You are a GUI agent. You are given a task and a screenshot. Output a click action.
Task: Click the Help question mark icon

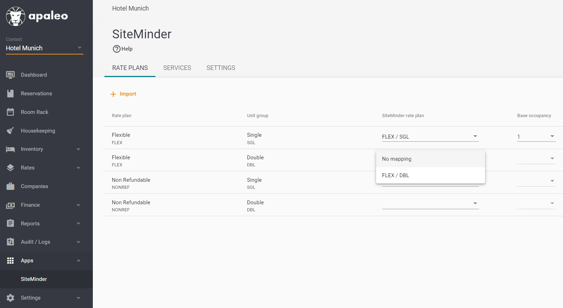tap(117, 49)
